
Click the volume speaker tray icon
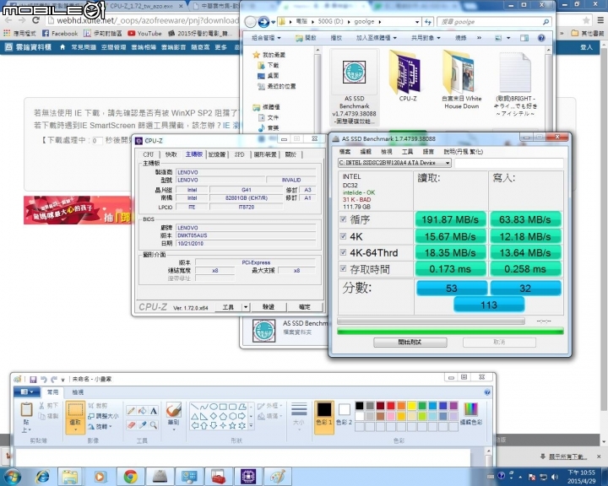click(x=555, y=477)
